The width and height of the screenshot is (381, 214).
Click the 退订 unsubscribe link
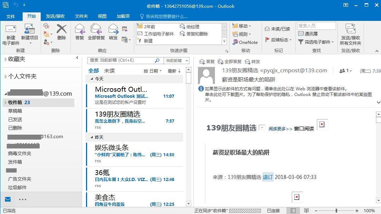[x=268, y=177]
